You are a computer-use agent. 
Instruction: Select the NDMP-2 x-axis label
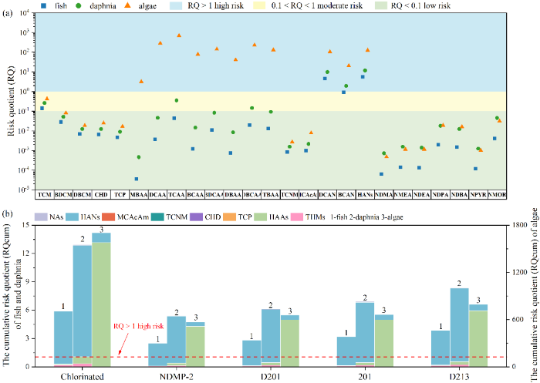pyautogui.click(x=176, y=375)
